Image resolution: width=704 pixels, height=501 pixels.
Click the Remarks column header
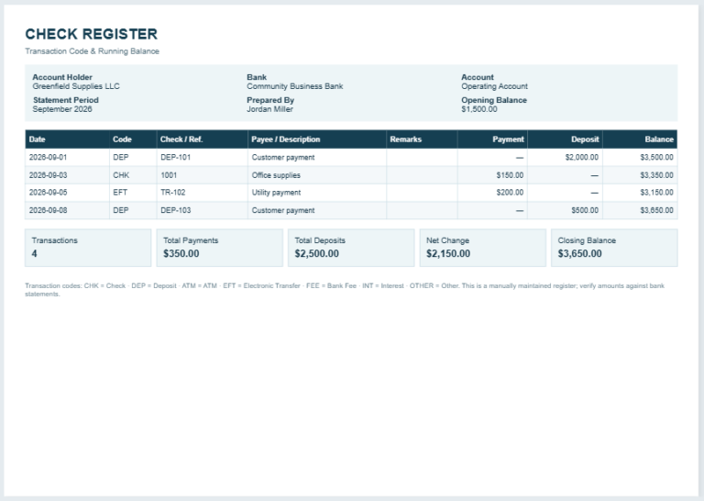pyautogui.click(x=422, y=139)
